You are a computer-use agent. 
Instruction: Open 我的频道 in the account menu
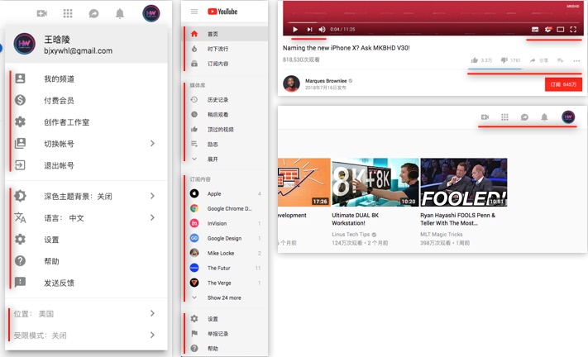click(x=86, y=79)
